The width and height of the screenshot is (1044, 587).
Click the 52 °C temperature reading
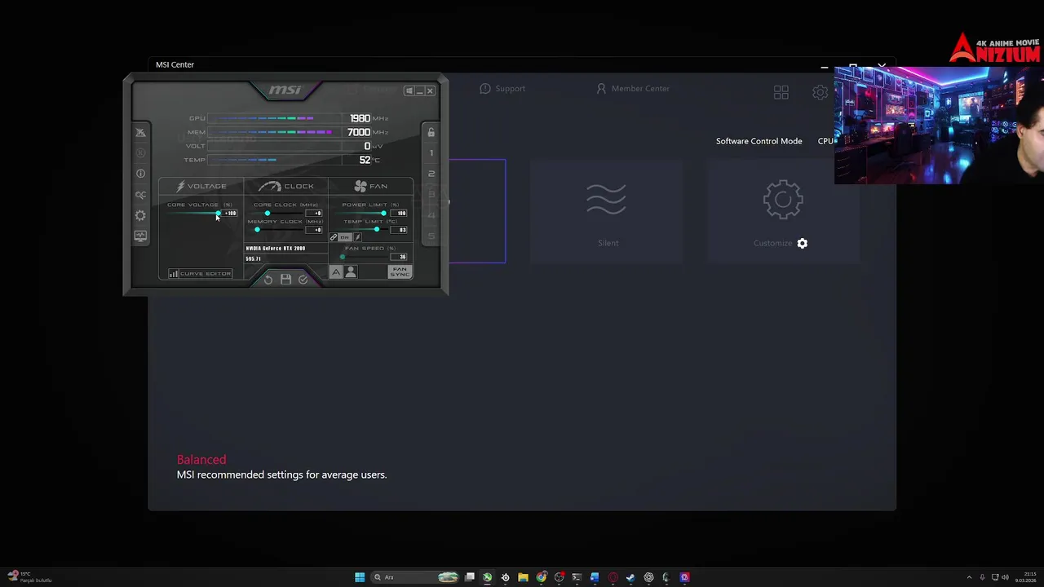pos(365,160)
